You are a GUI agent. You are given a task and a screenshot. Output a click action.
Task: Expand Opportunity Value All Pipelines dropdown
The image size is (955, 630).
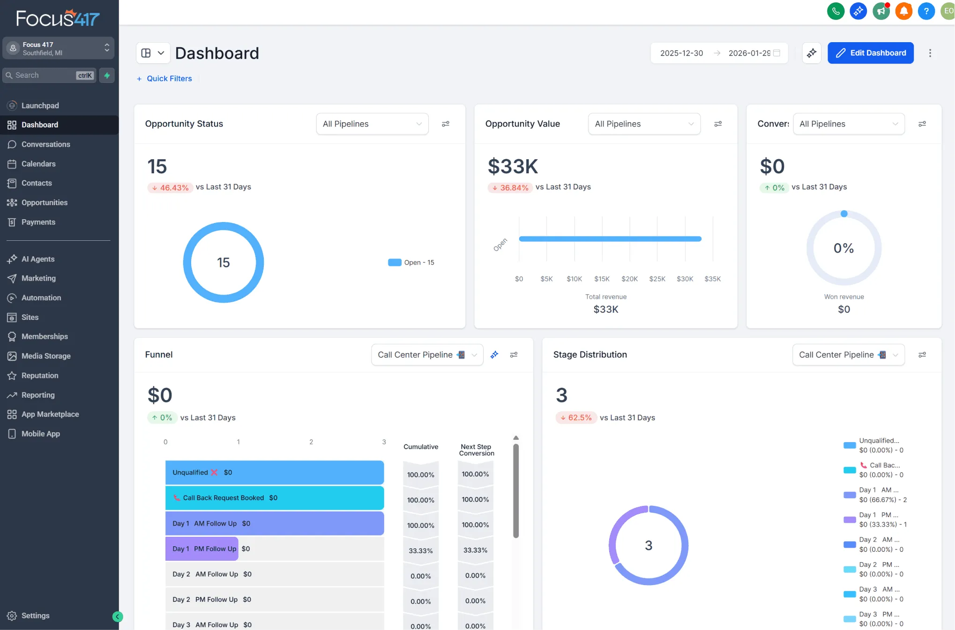(x=644, y=124)
